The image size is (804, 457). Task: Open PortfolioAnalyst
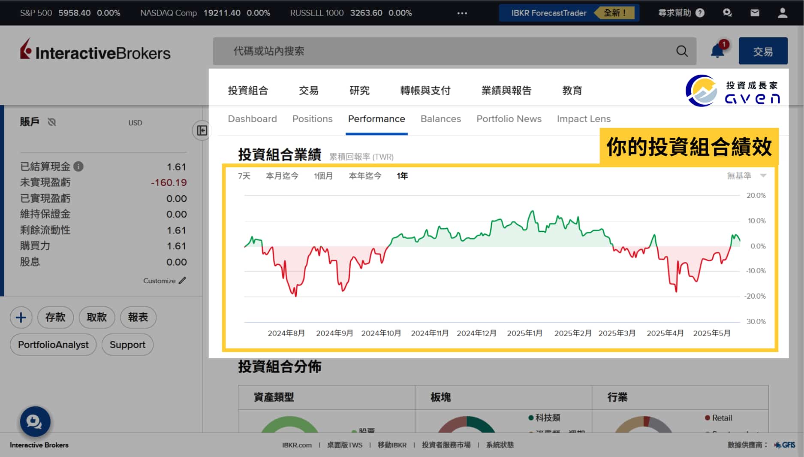[53, 345]
